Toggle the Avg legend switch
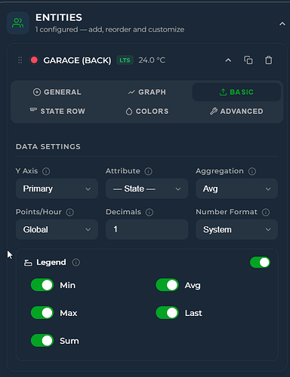The height and width of the screenshot is (377, 290). [167, 285]
